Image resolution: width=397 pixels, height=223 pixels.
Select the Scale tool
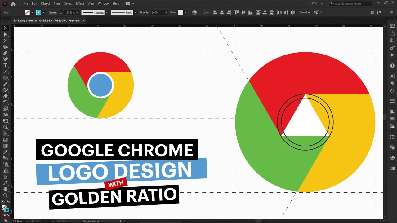[5, 109]
